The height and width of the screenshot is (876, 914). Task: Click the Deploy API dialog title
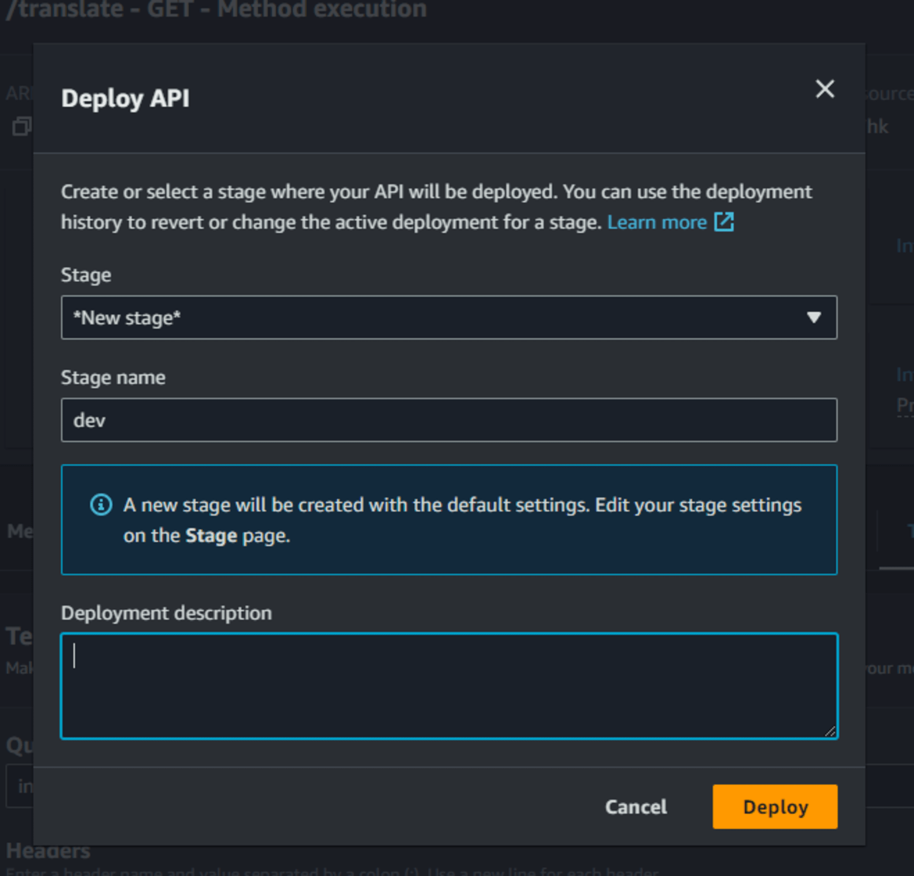(x=125, y=99)
